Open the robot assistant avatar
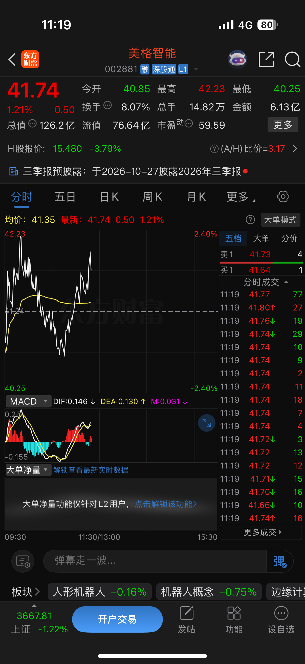This screenshot has width=305, height=664. tap(237, 59)
